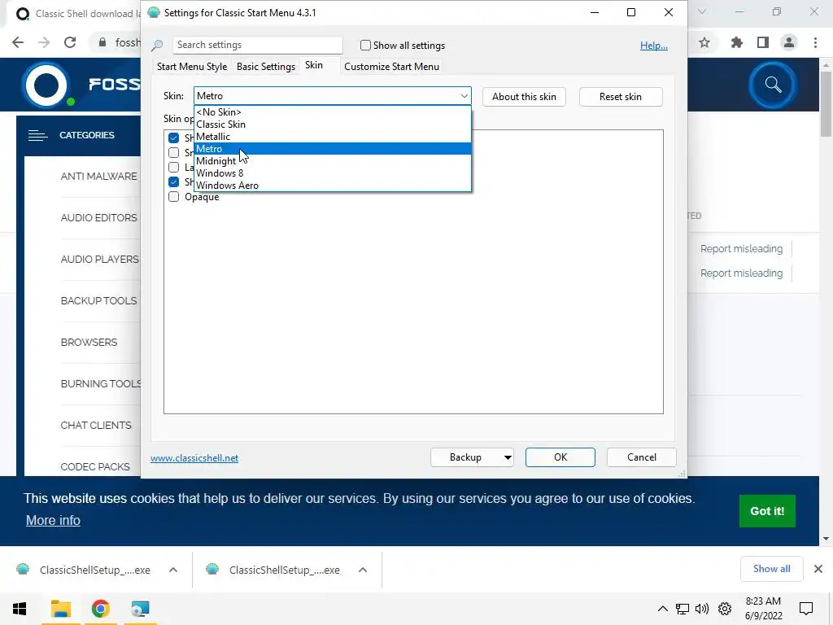Select Midnight from skin list

click(333, 161)
